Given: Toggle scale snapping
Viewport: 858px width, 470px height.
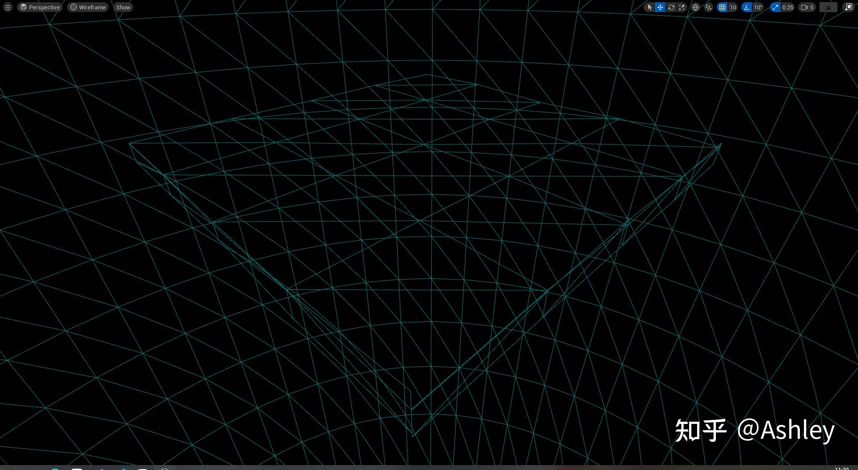Looking at the screenshot, I should click(775, 7).
